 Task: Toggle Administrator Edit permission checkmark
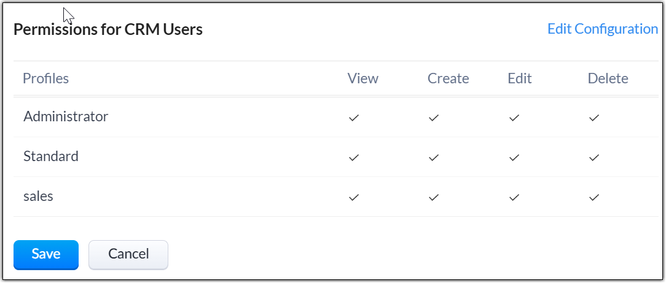coord(514,118)
